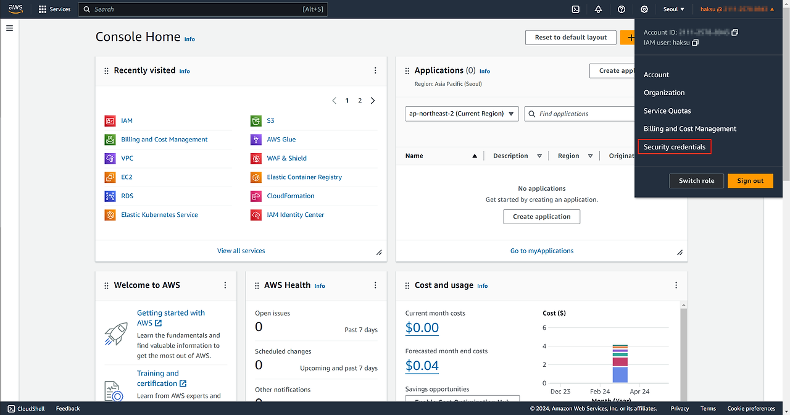Screen dimensions: 790x415
Task: Open settings gear icon in header
Action: (x=644, y=9)
